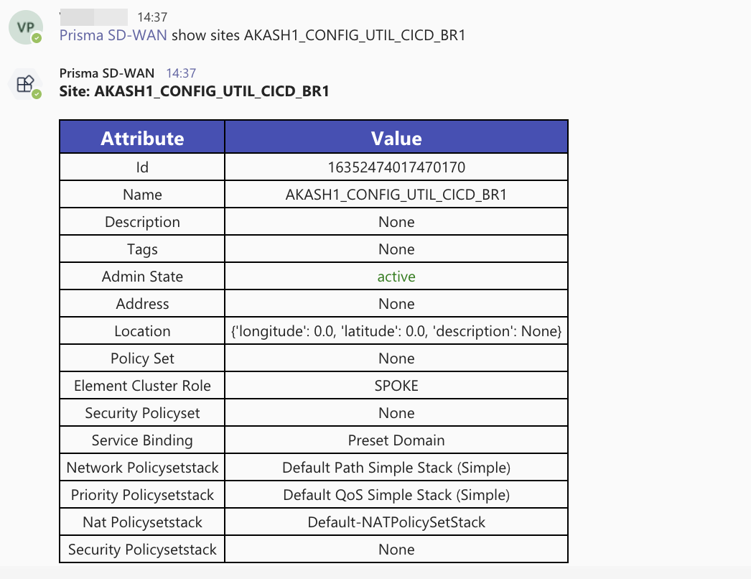Click the 14:37 timestamp on VP's message

152,17
